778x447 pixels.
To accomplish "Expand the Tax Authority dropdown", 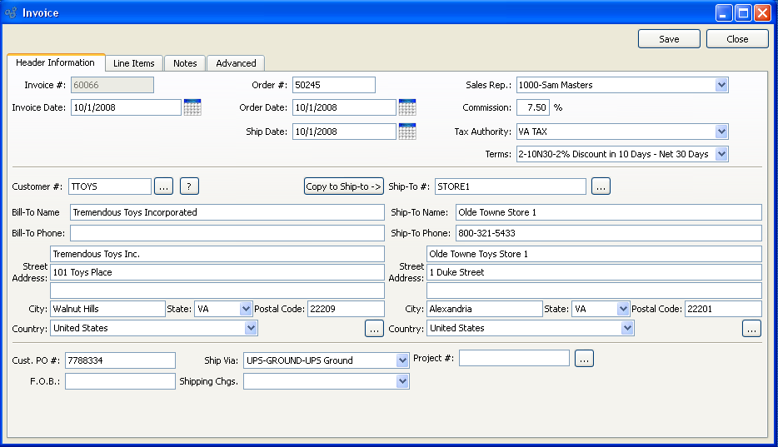I will (721, 132).
